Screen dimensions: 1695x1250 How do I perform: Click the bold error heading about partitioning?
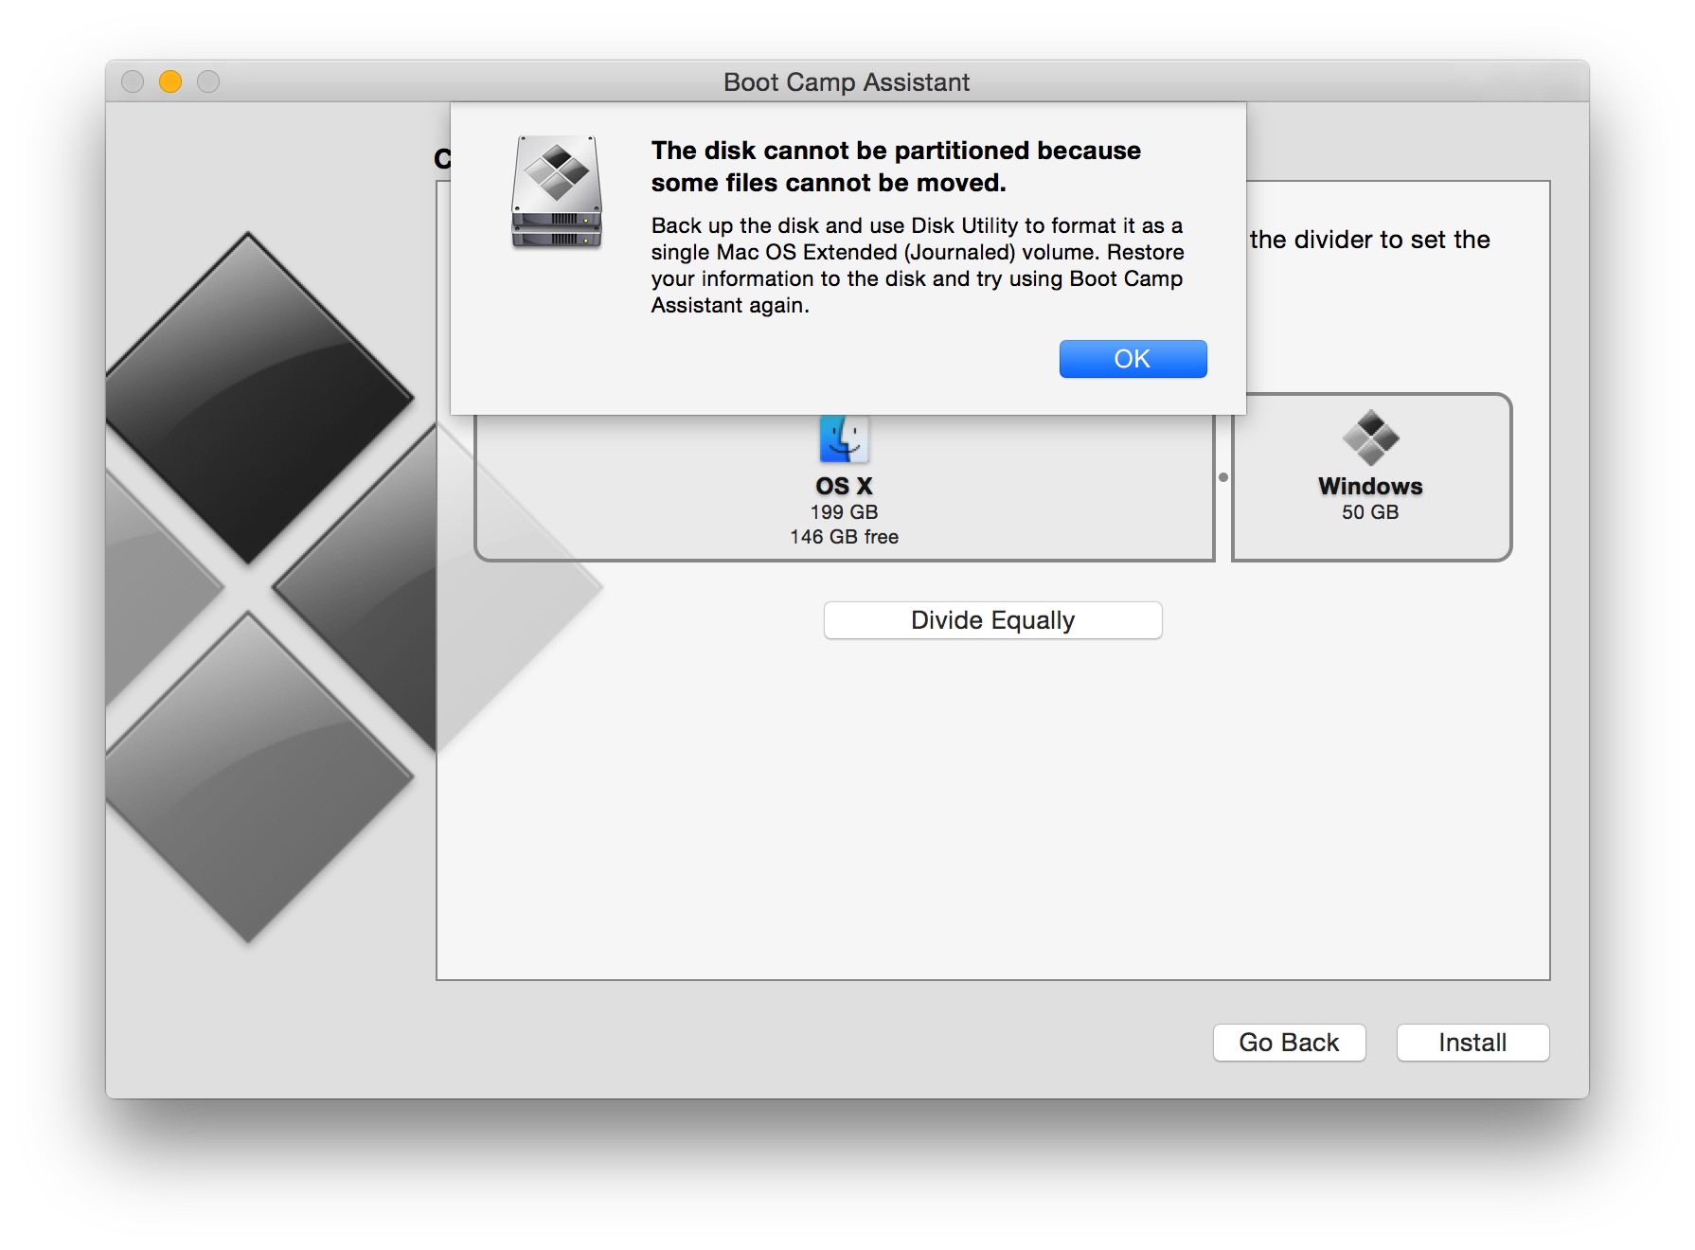pyautogui.click(x=896, y=167)
